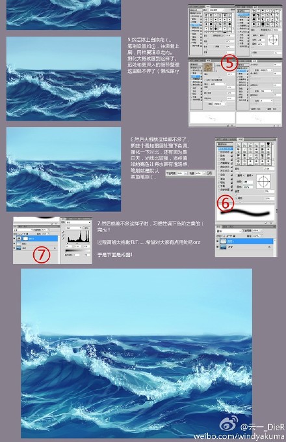Open the mode dropdown in step 5 Dual Brush panel

point(216,10)
